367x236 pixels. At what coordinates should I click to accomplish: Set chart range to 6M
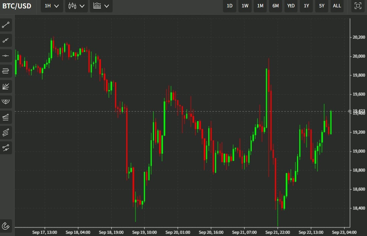click(275, 6)
